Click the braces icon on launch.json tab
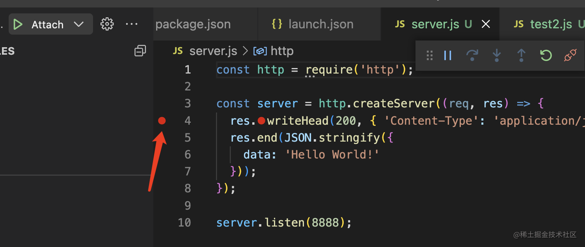This screenshot has height=247, width=585. (277, 24)
